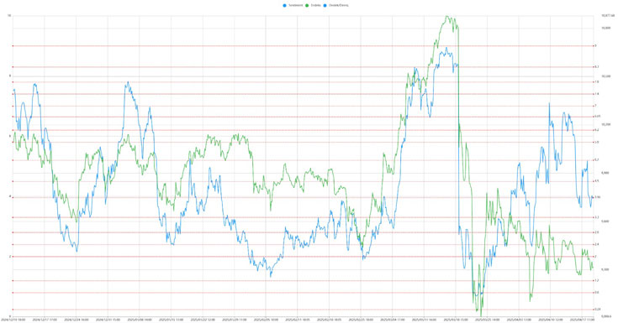
Task: Click the green series legend label text
Action: [314, 6]
